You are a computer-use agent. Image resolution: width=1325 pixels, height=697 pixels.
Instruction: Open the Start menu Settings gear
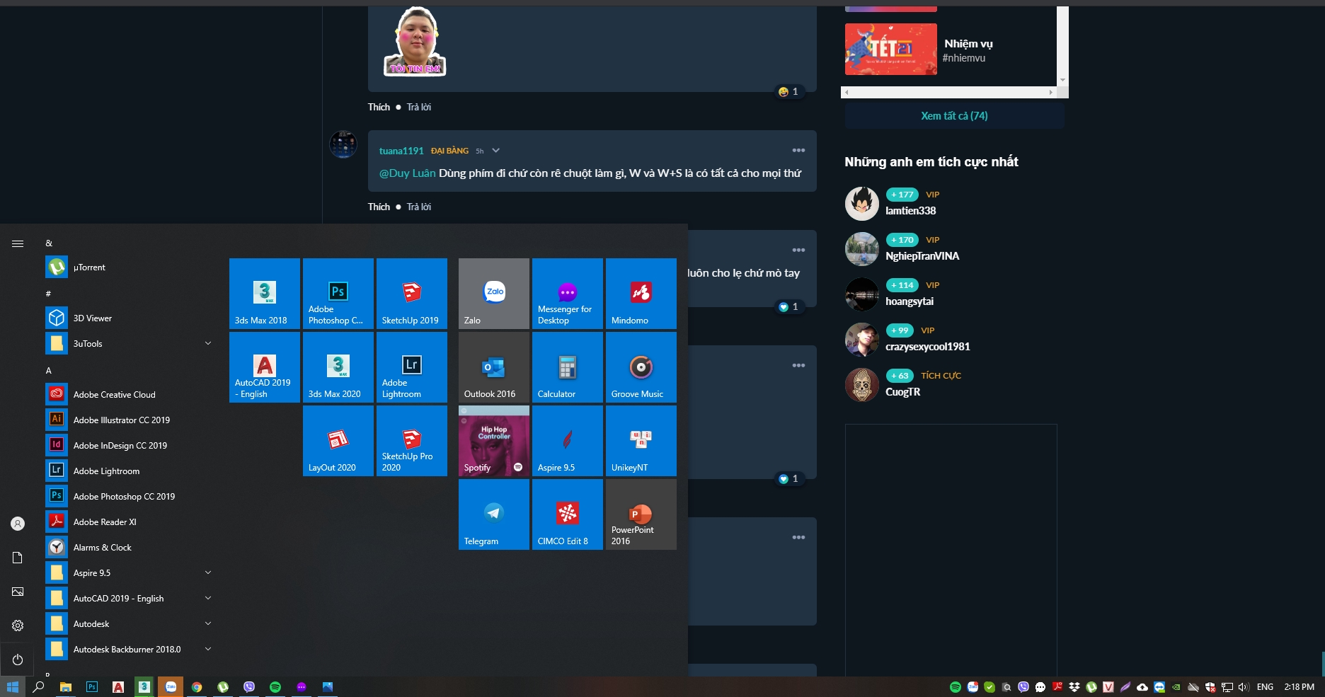[x=18, y=626]
